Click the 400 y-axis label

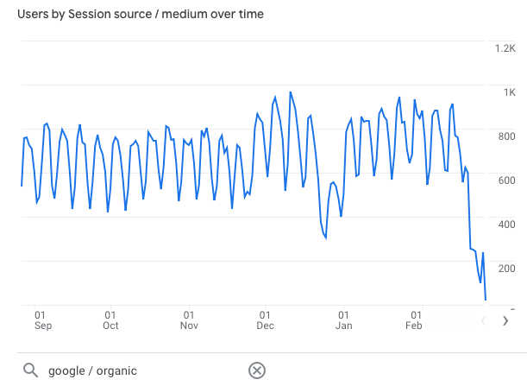coord(505,225)
